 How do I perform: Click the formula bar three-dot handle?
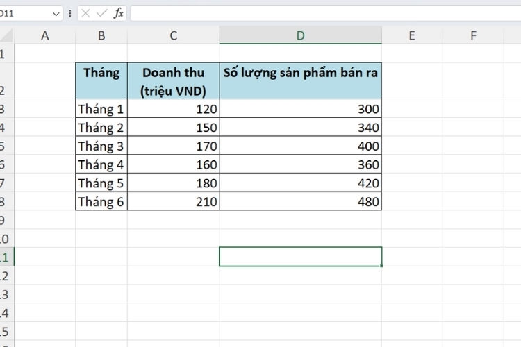pyautogui.click(x=69, y=13)
